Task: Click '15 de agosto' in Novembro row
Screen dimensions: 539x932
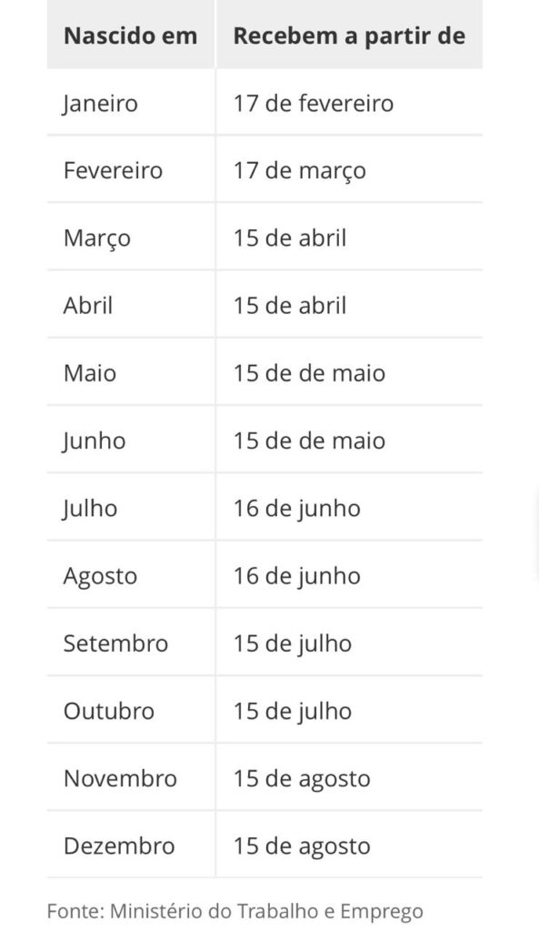Action: [x=349, y=778]
